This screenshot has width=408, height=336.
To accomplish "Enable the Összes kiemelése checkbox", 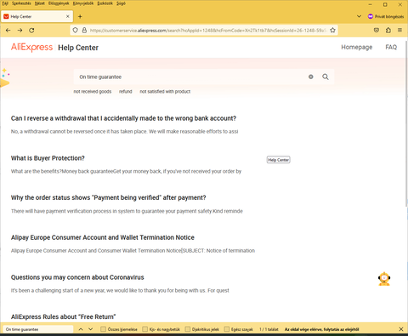I will (x=103, y=329).
